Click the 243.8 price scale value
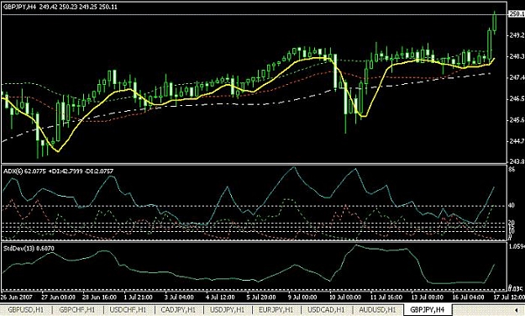The width and height of the screenshot is (525, 316). point(516,161)
